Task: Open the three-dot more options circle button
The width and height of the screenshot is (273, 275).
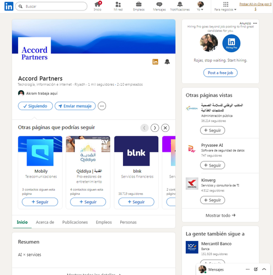Action: [102, 106]
